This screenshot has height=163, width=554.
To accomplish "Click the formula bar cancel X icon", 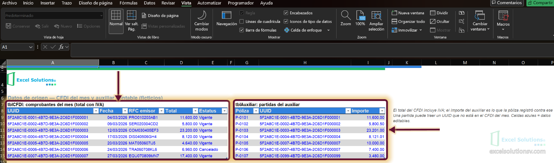I will tap(45, 47).
